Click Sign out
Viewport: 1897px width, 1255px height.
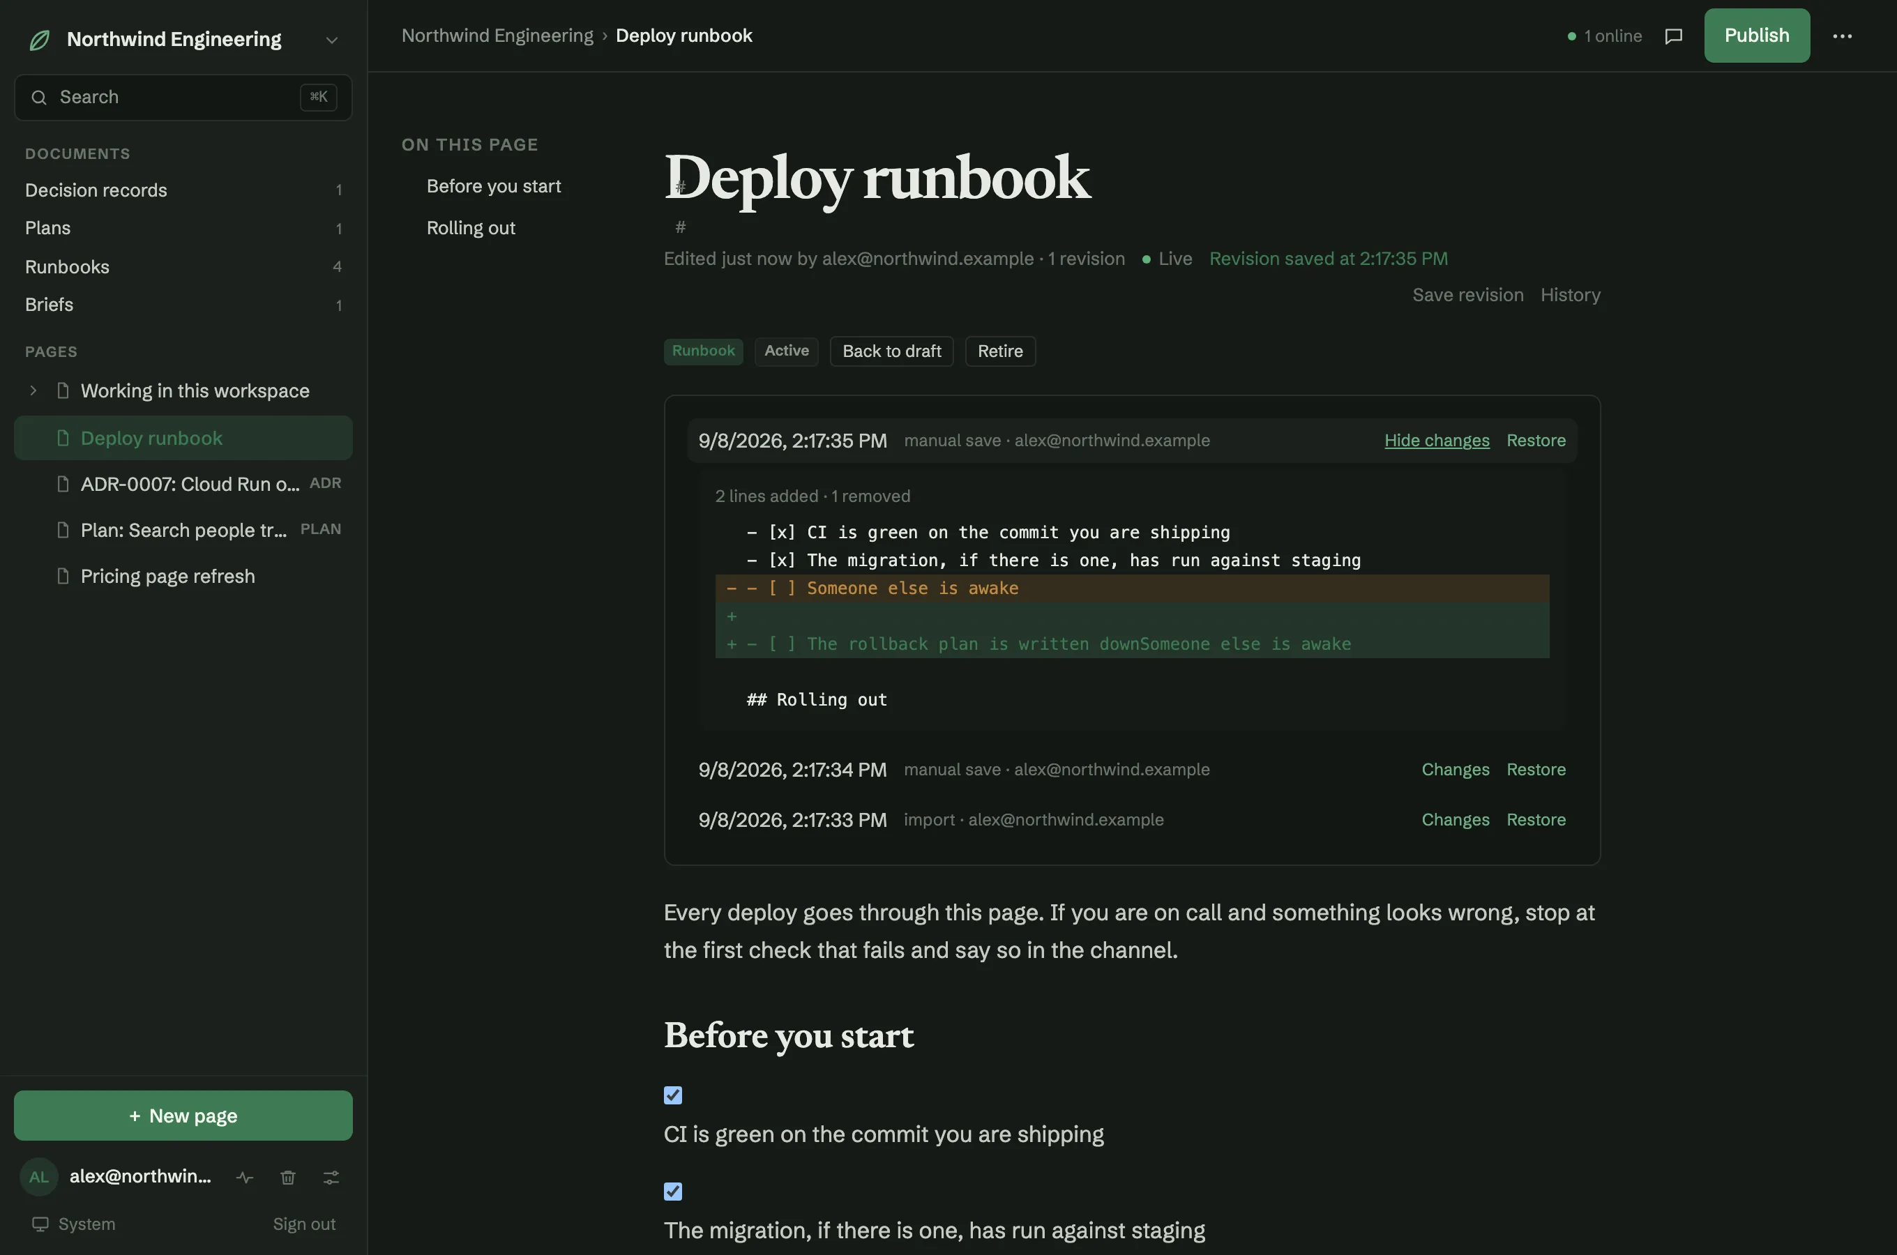click(x=304, y=1224)
